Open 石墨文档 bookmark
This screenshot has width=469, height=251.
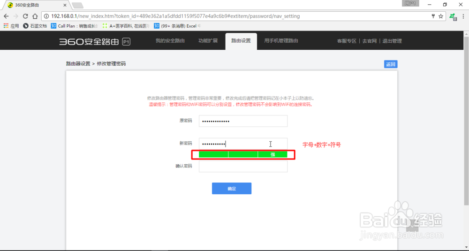(x=35, y=26)
